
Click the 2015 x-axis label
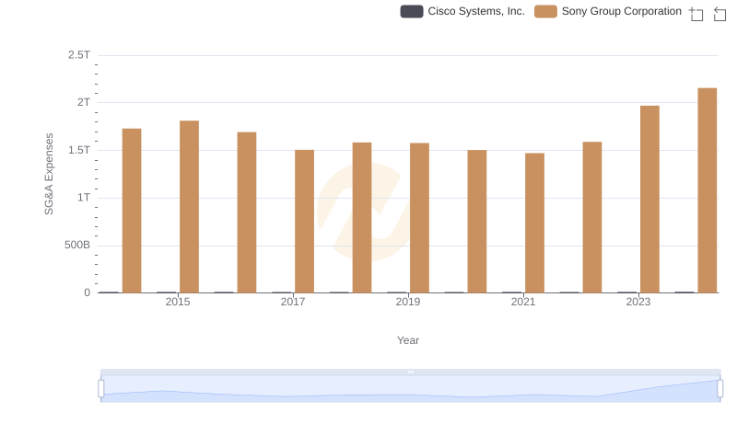178,302
